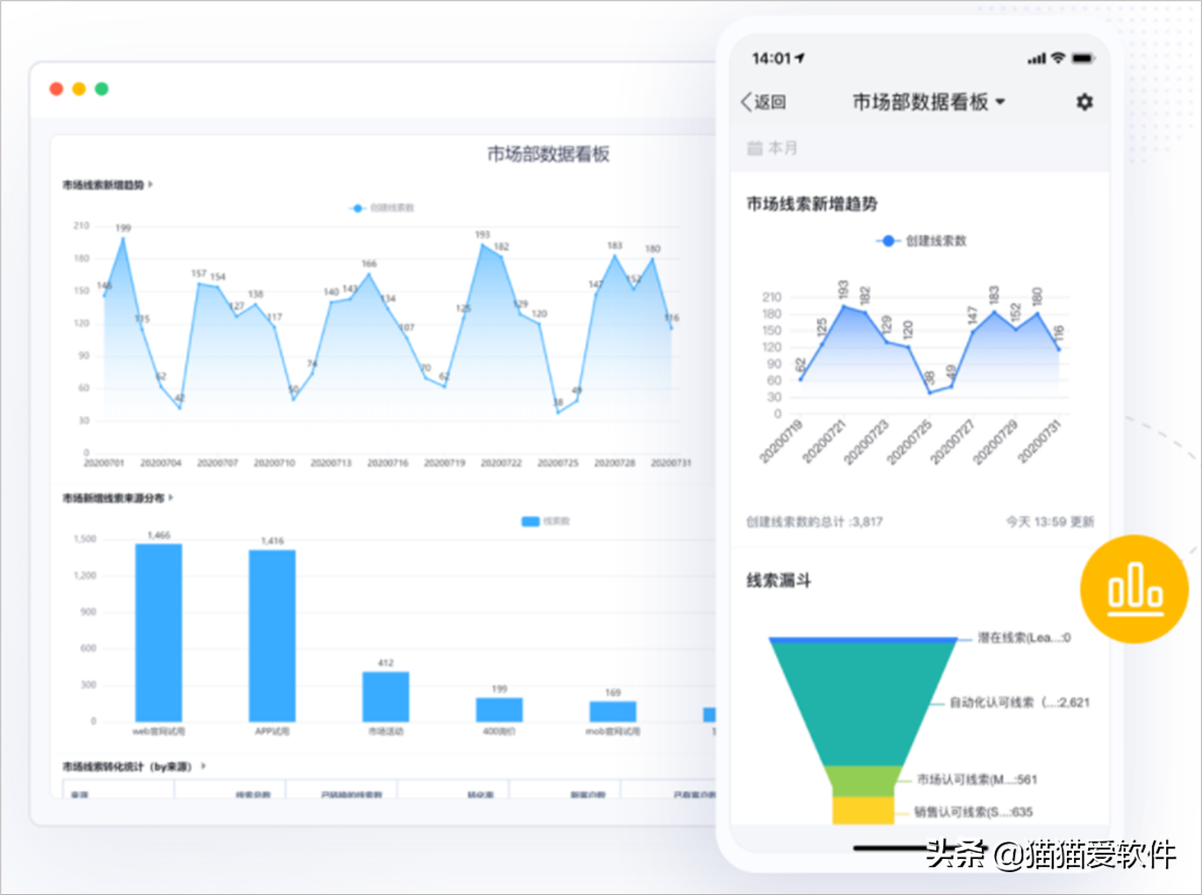
Task: Tap the back chevron beside 返回
Action: pyautogui.click(x=745, y=102)
